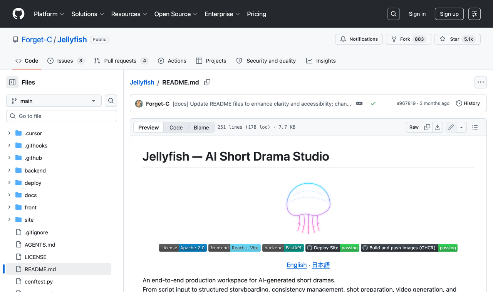Open the 日本語 README link
493x292 pixels.
(x=321, y=265)
